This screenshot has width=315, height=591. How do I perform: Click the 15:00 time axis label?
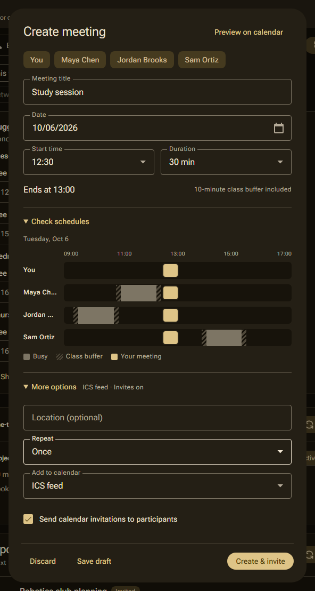pos(231,254)
